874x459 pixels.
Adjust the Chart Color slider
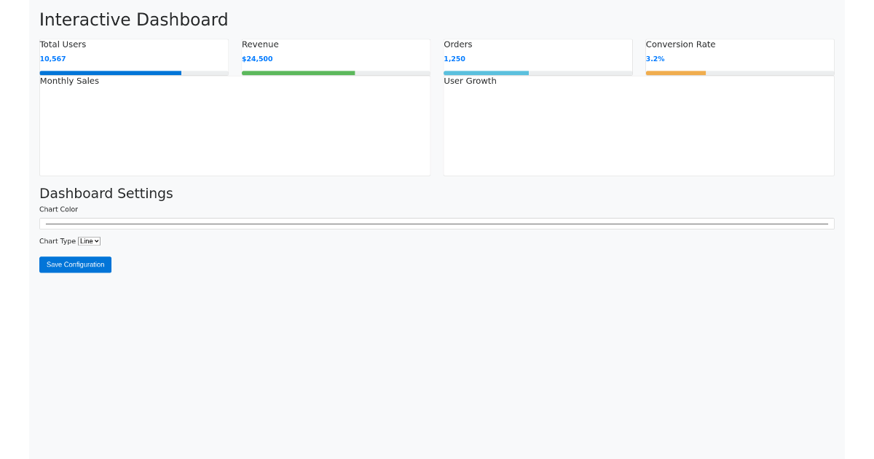click(437, 223)
